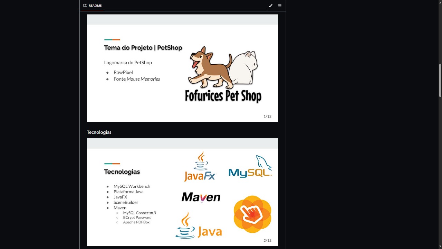Click the 'Fofurices Pet Shop' logo text
The image size is (442, 249).
click(x=223, y=96)
